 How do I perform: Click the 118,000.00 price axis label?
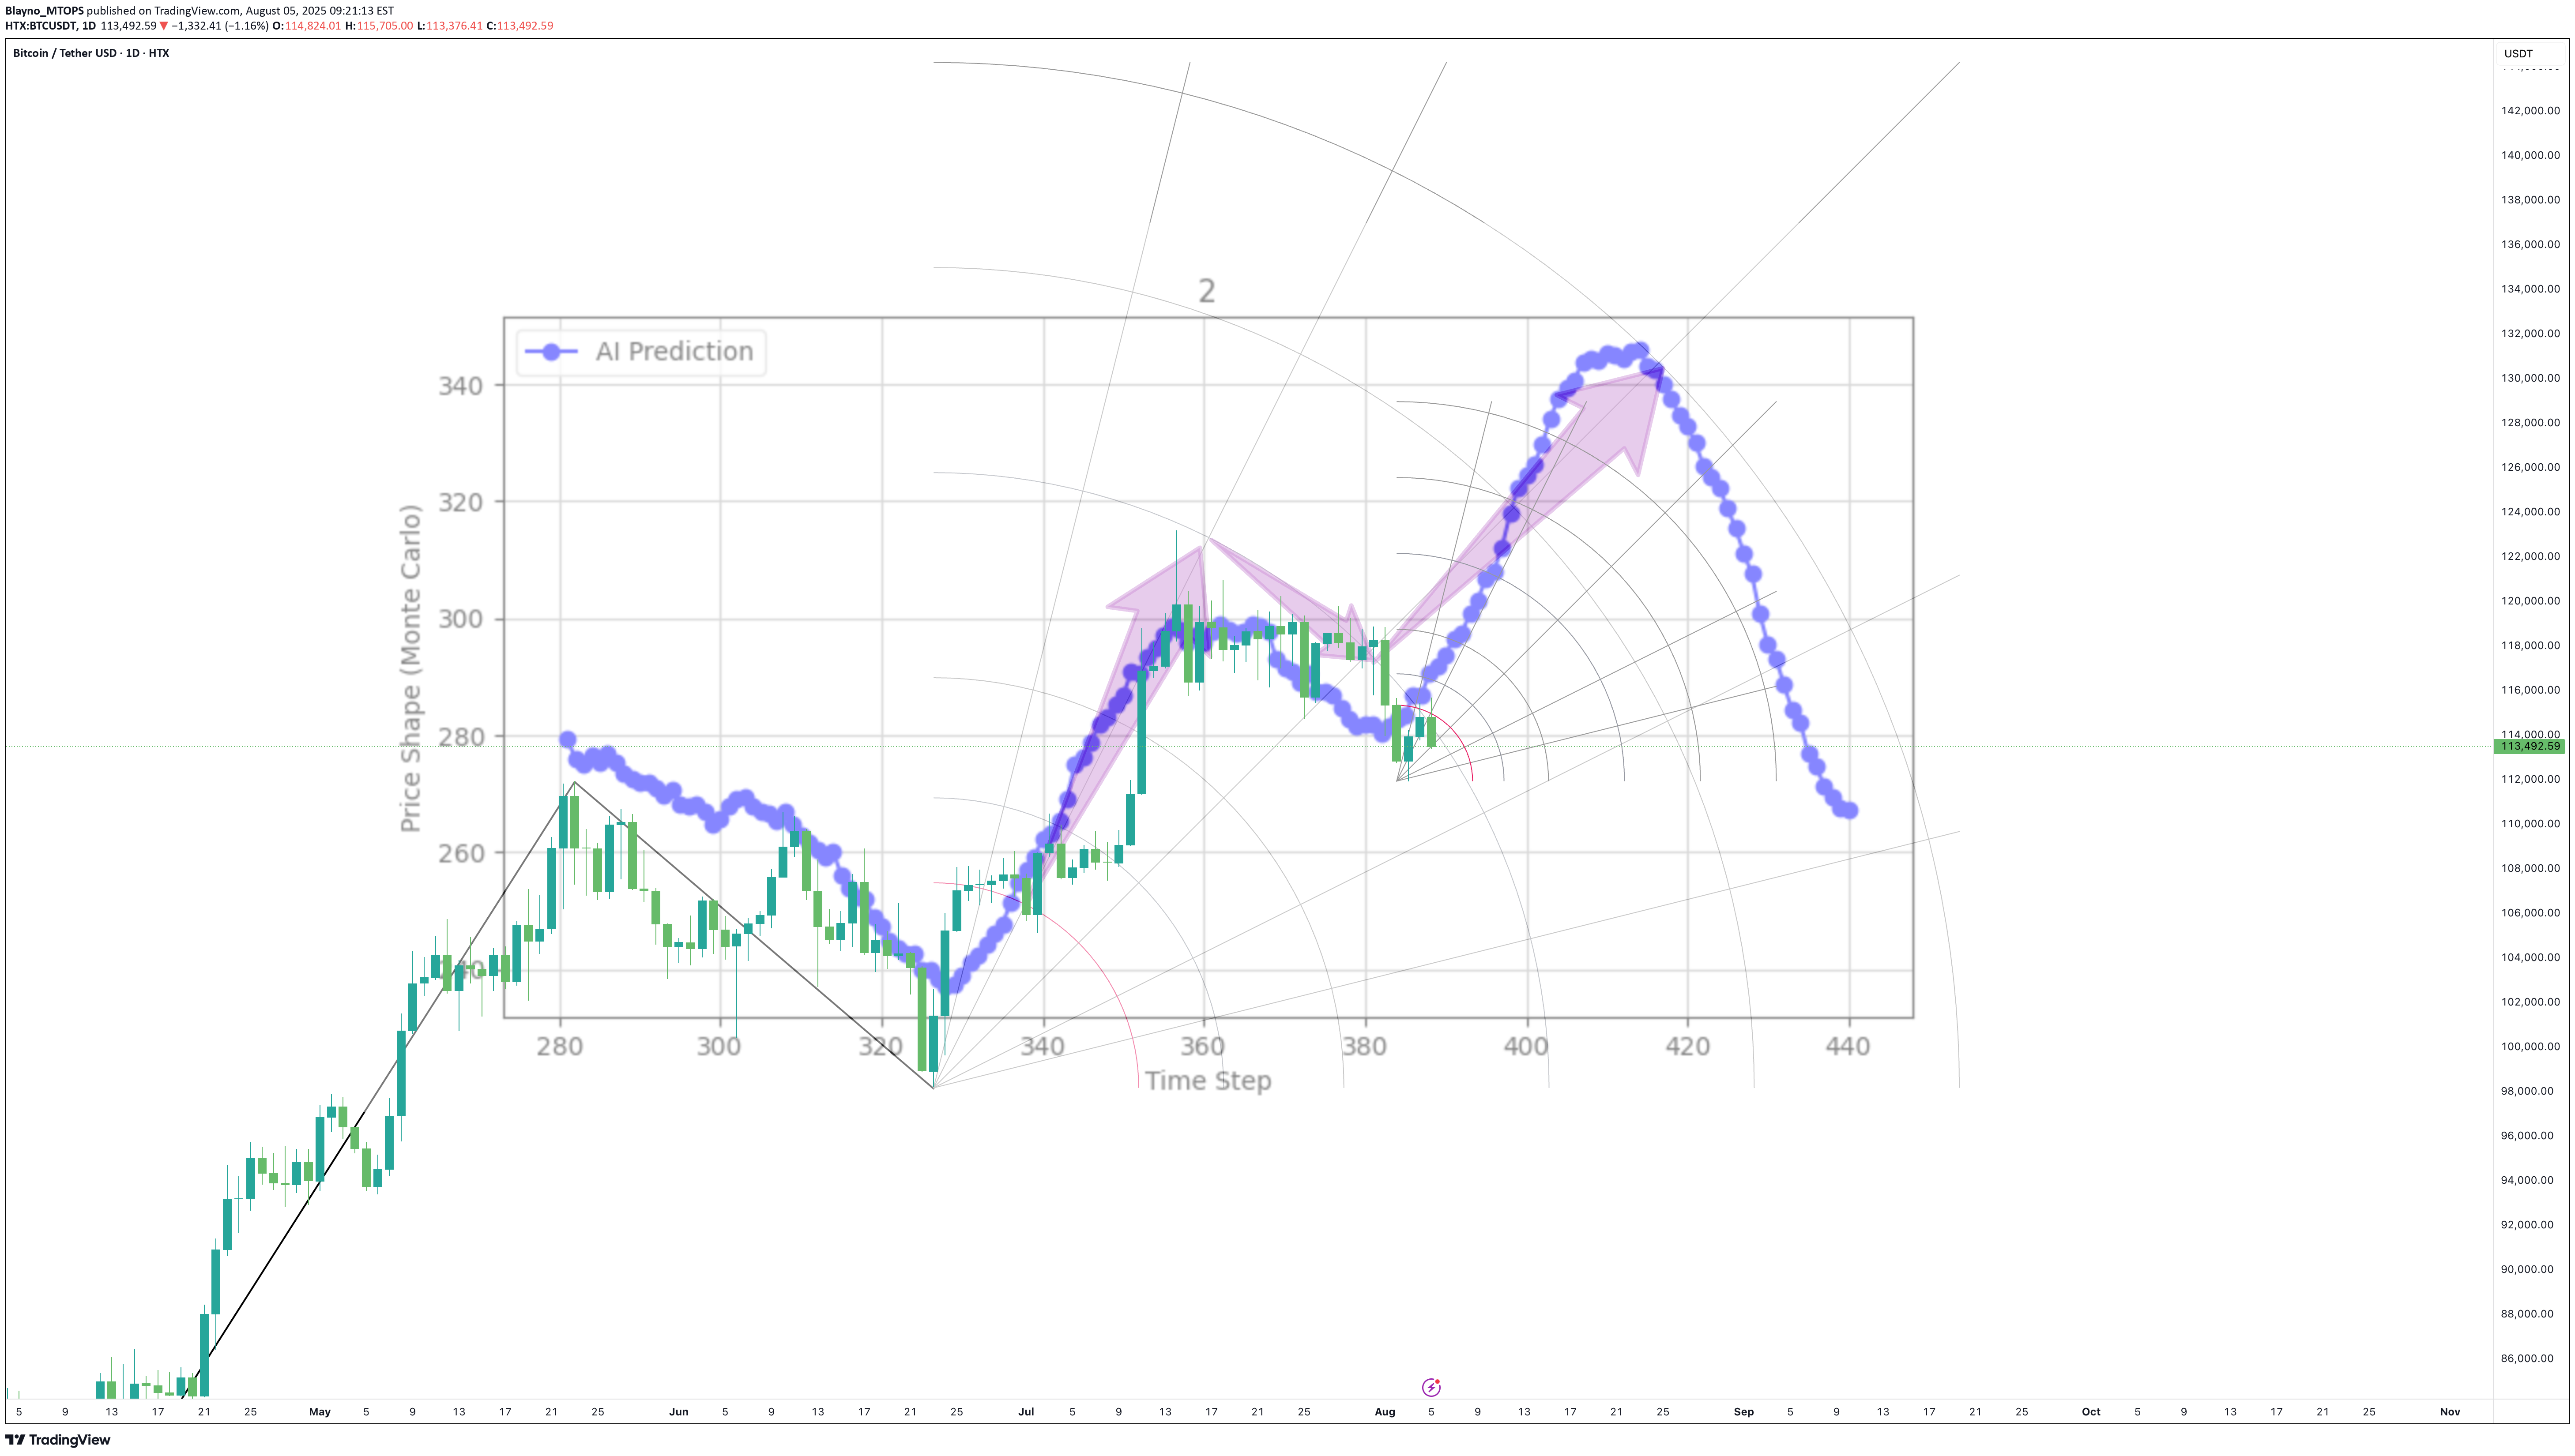[2530, 645]
